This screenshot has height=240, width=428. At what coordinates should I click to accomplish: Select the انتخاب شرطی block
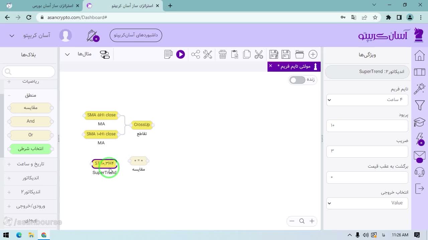30,149
